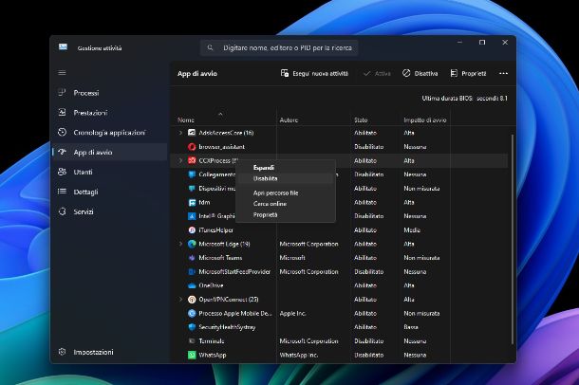Click the Dettagli sidebar icon

point(62,192)
